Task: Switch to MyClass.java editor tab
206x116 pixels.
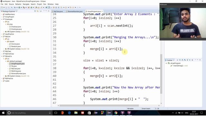Action: coord(57,12)
